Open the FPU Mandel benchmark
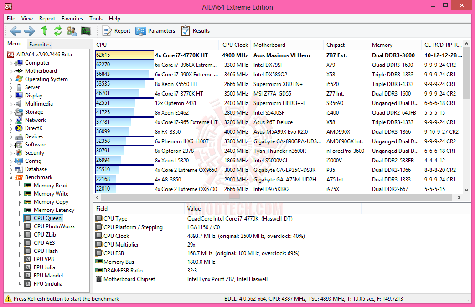This screenshot has height=307, width=475. pyautogui.click(x=48, y=275)
